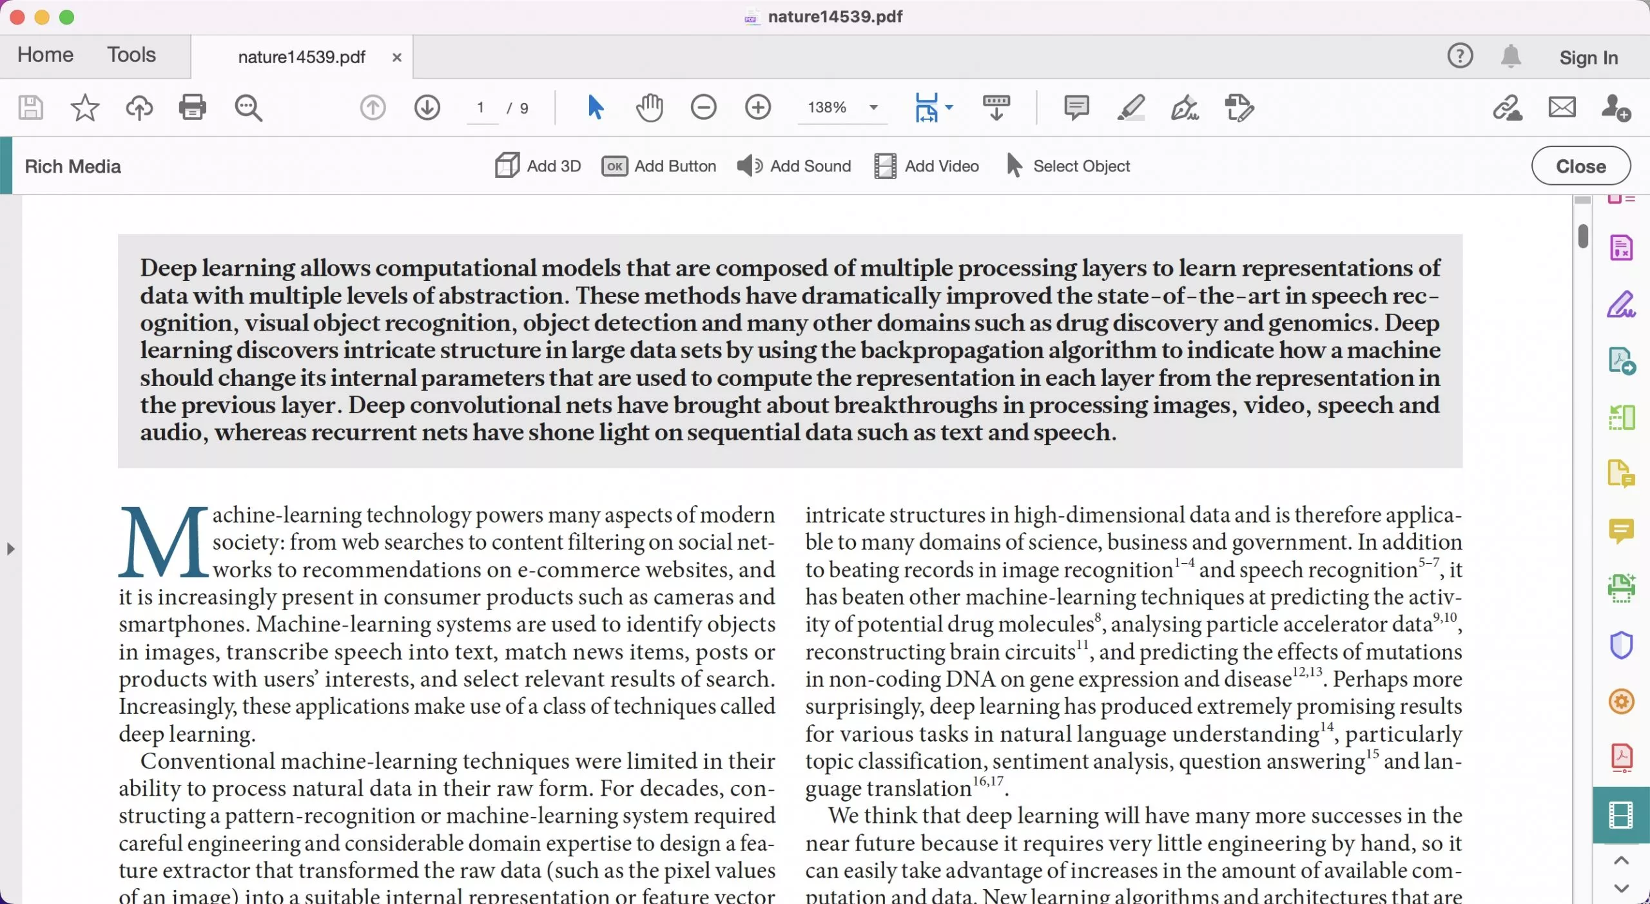This screenshot has width=1650, height=904.
Task: Click the page number input field
Action: [x=481, y=108]
